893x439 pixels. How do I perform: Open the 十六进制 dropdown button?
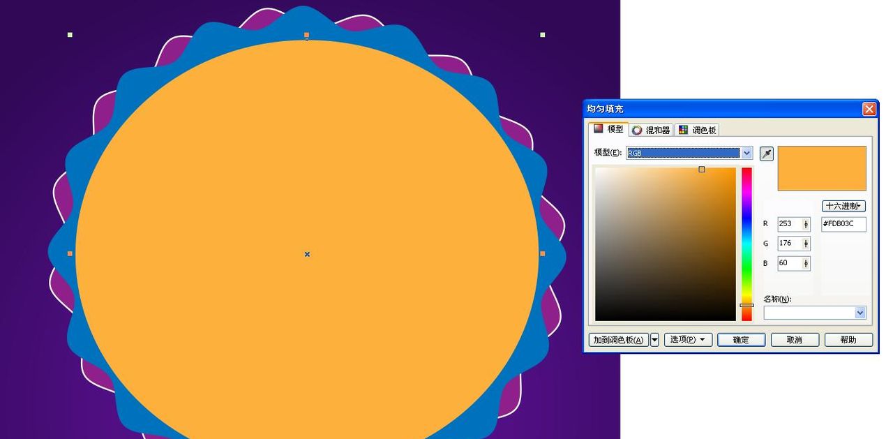(844, 206)
